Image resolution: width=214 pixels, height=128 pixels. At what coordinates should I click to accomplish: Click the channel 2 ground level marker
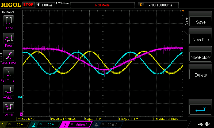coord(20,97)
